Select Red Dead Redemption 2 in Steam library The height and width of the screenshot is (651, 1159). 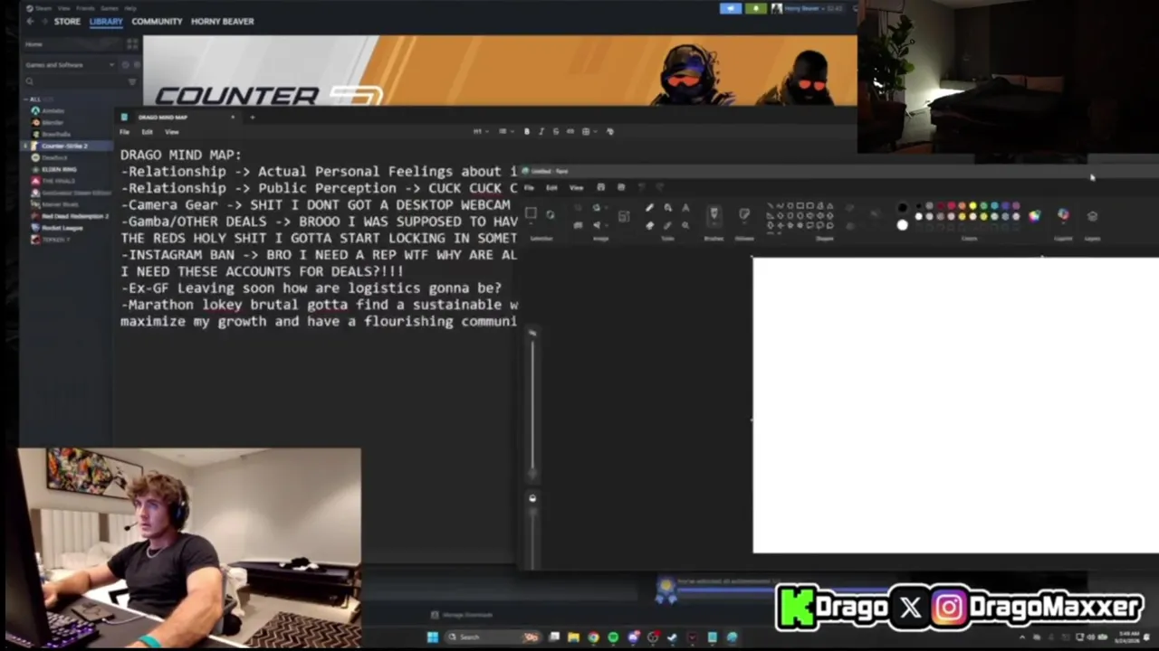click(75, 216)
